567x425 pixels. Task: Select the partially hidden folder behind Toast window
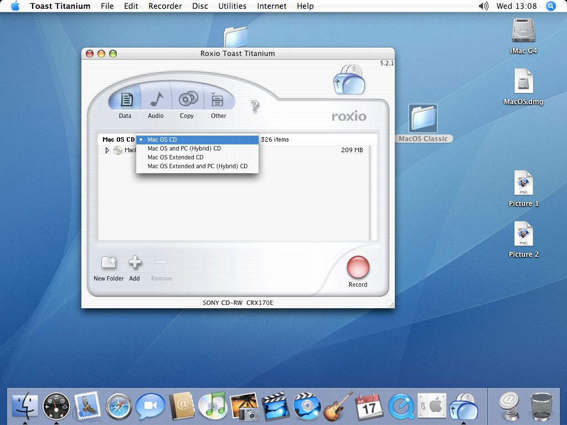pyautogui.click(x=235, y=37)
